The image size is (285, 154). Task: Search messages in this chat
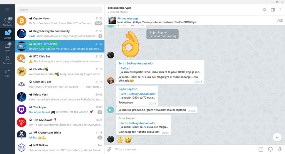pos(264,10)
